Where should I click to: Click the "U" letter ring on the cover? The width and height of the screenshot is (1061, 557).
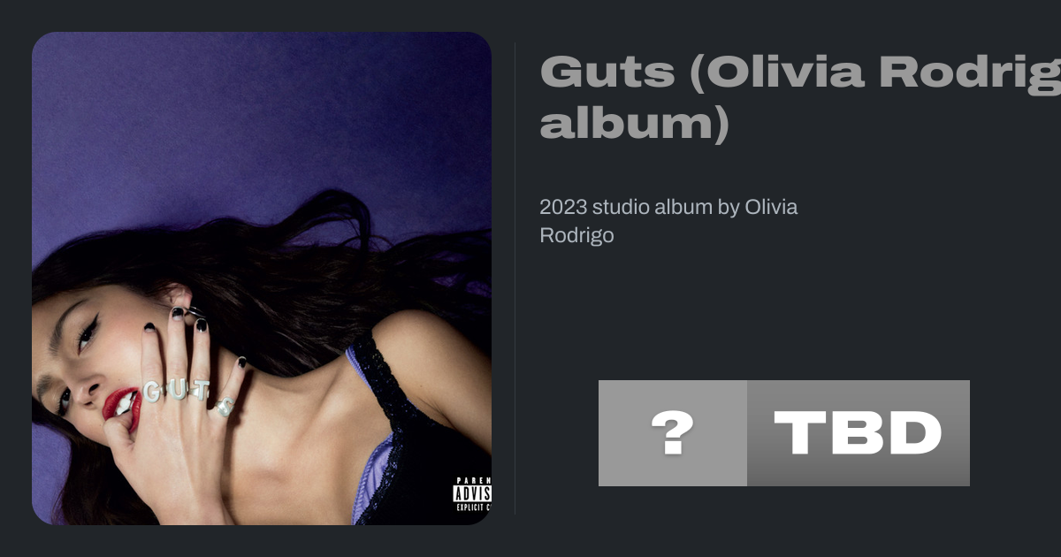point(178,389)
